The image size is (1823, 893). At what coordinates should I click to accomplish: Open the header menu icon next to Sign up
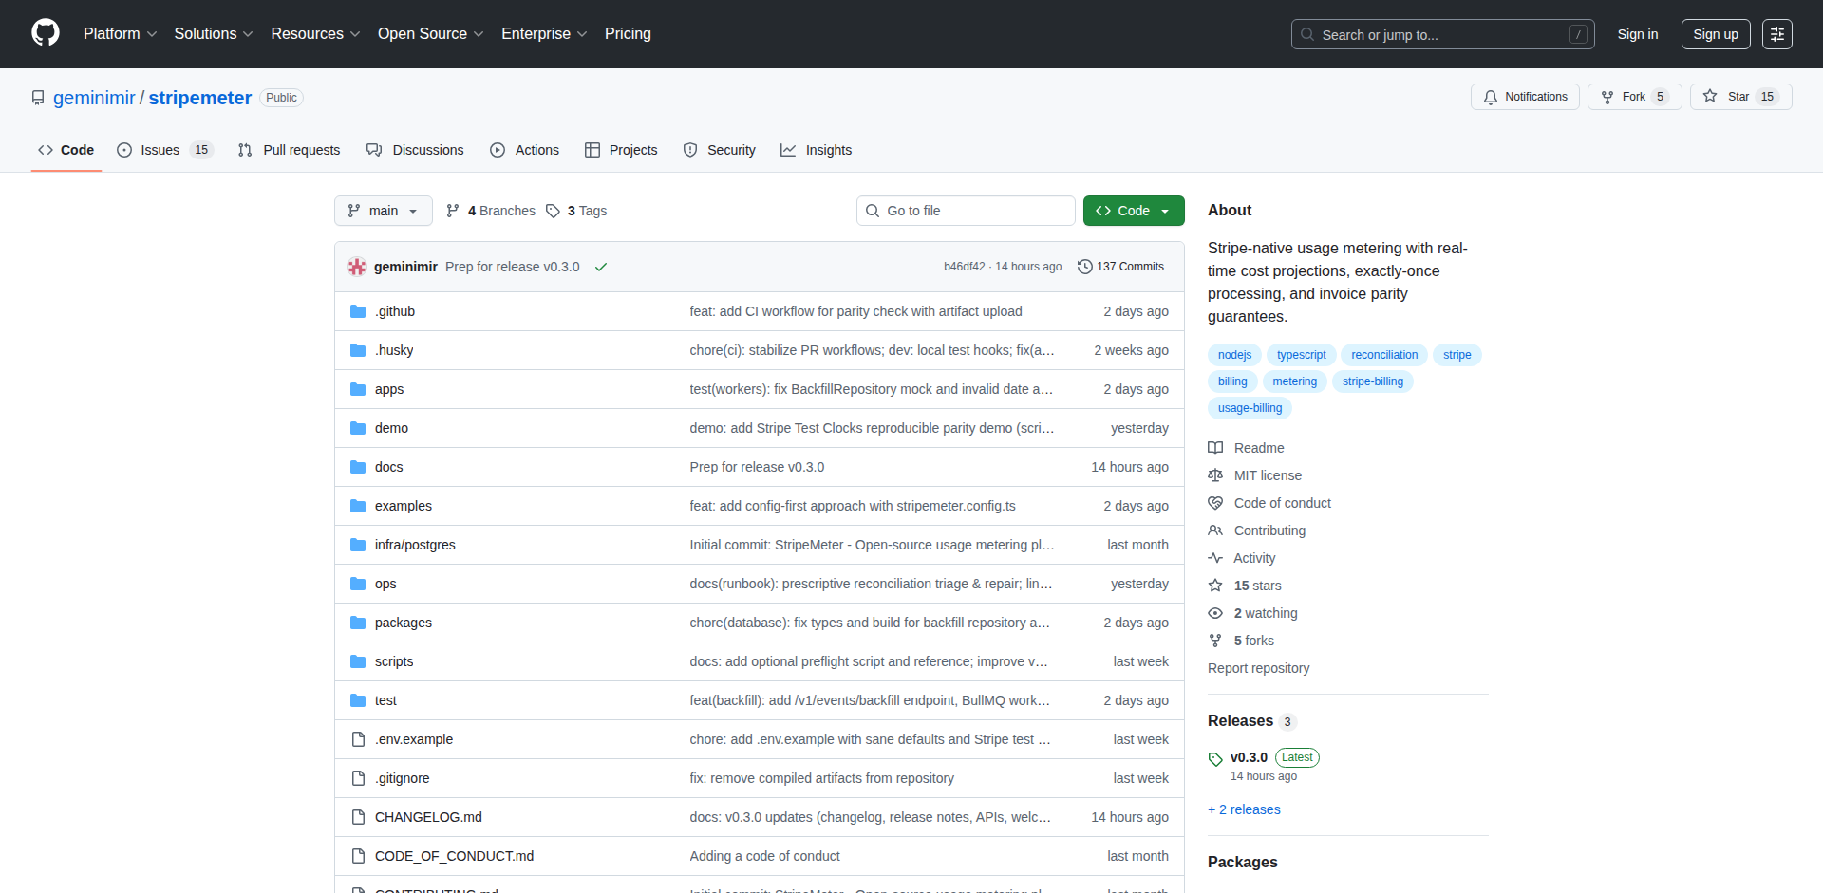[1777, 34]
